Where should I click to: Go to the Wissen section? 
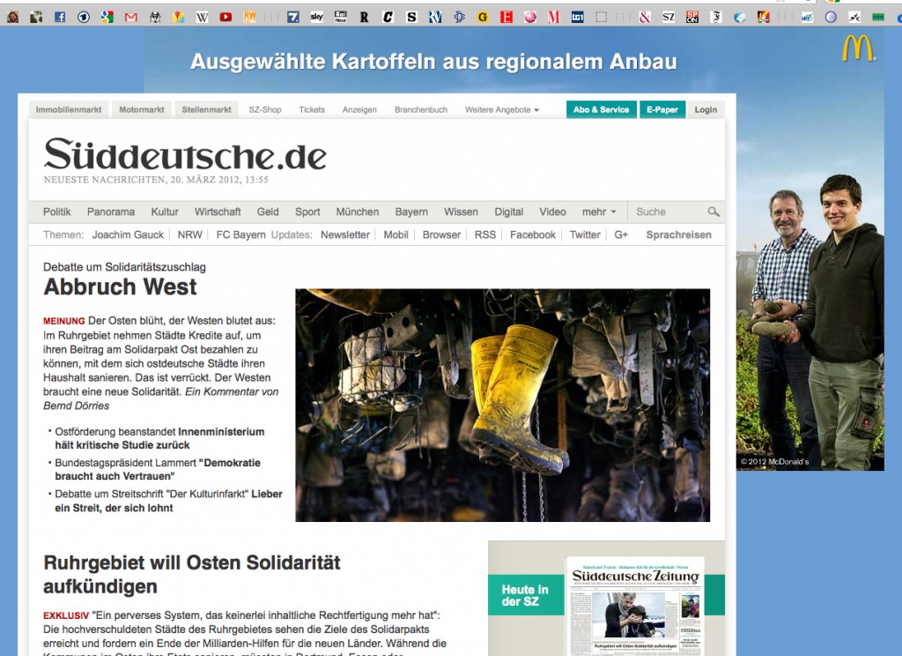pos(461,212)
